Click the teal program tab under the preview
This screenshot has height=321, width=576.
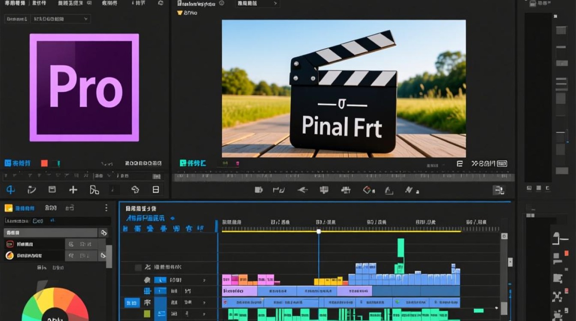click(193, 163)
